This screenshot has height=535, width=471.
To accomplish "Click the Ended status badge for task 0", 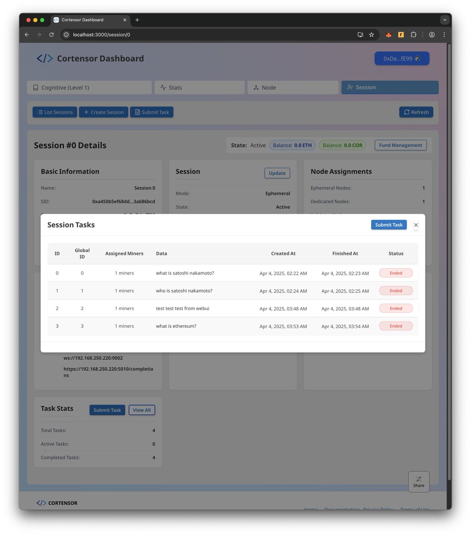I will [x=396, y=273].
